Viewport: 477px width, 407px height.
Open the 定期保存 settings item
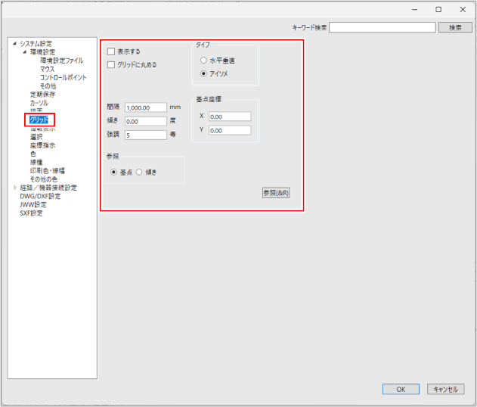point(42,95)
